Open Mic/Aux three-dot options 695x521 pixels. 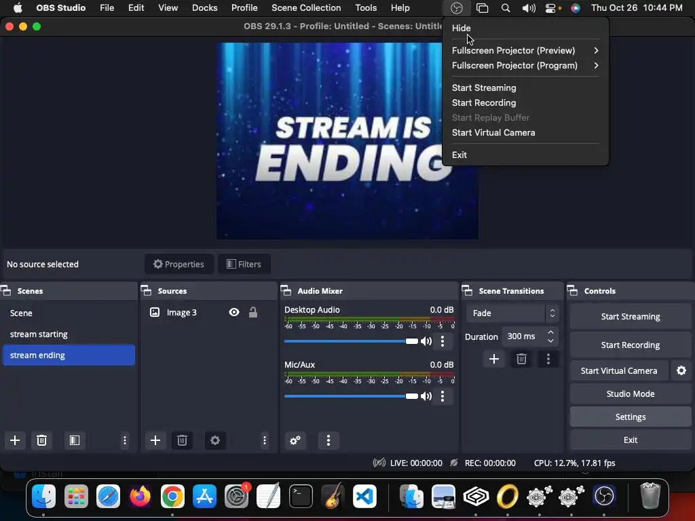pos(443,396)
